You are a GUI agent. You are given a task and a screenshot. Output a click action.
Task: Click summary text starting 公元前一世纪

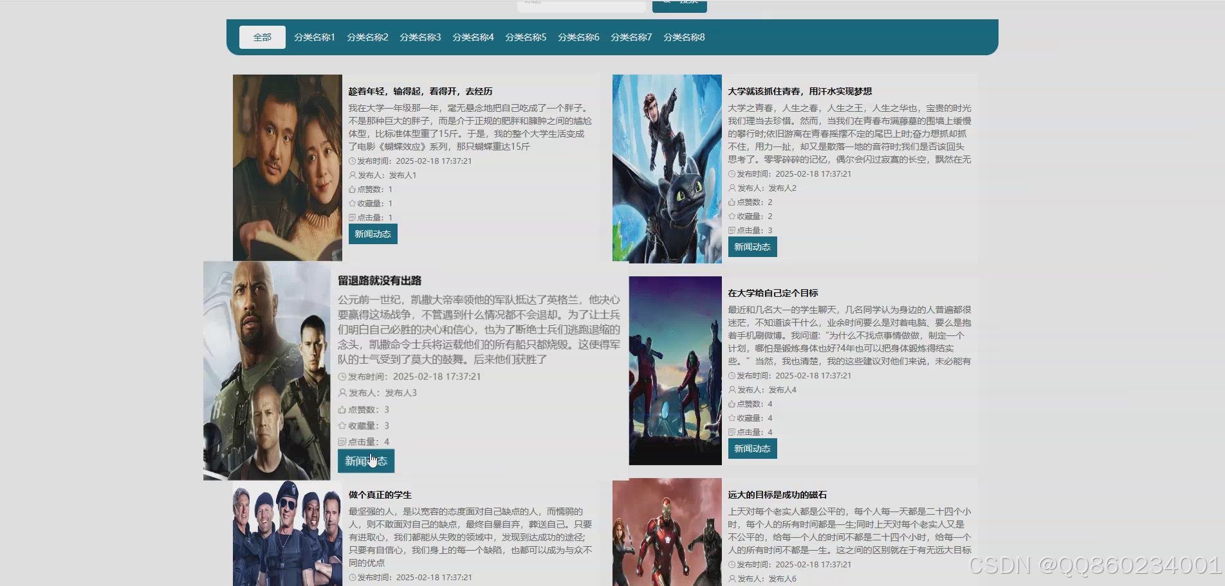click(479, 330)
